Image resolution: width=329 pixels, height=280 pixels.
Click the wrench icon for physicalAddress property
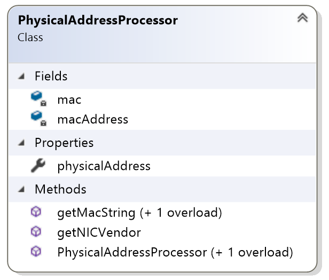tap(38, 166)
